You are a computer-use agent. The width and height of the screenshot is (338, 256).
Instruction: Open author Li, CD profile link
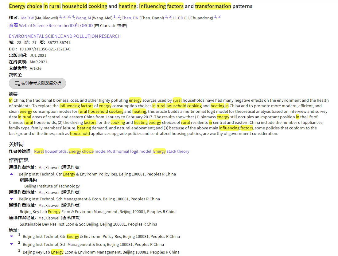(x=178, y=18)
